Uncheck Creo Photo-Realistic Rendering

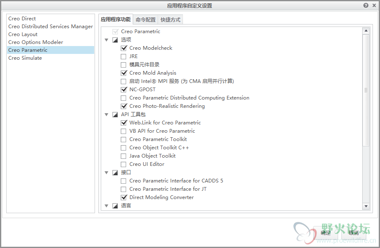[x=124, y=106]
